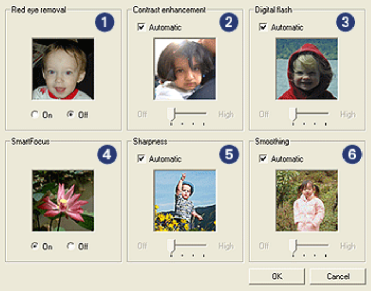Toggle Automatic checkbox in Smoothing
The width and height of the screenshot is (371, 291).
tap(263, 158)
